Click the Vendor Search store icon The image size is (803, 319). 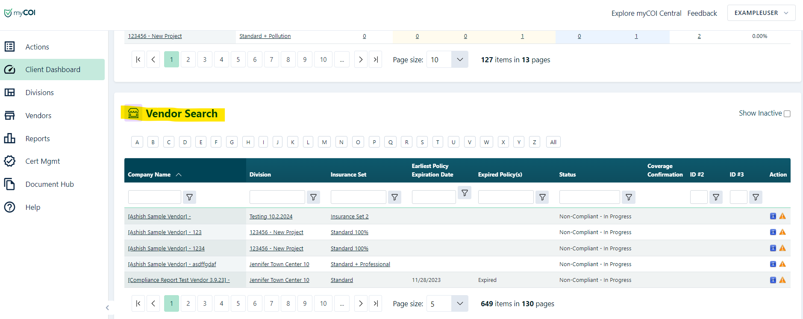point(133,113)
